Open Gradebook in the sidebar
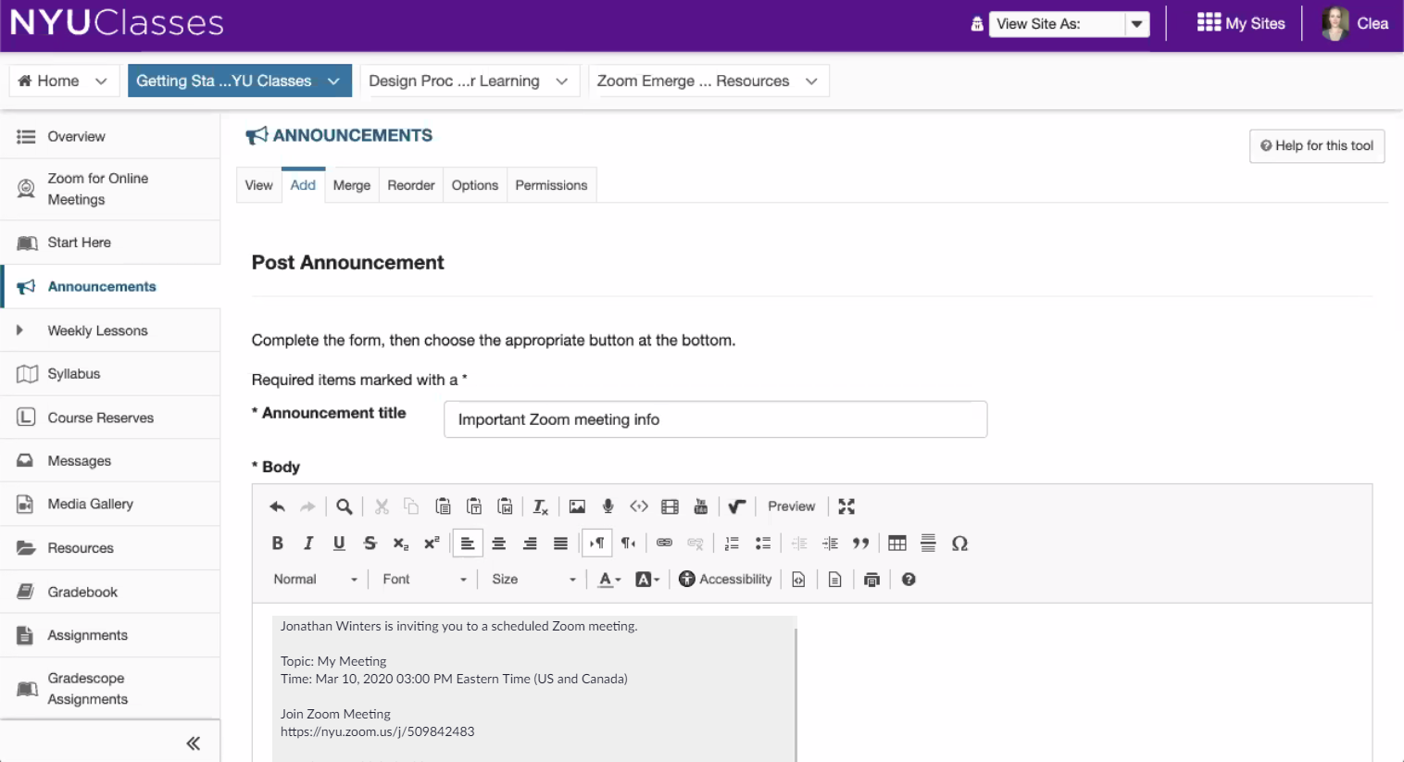1404x762 pixels. tap(110, 592)
